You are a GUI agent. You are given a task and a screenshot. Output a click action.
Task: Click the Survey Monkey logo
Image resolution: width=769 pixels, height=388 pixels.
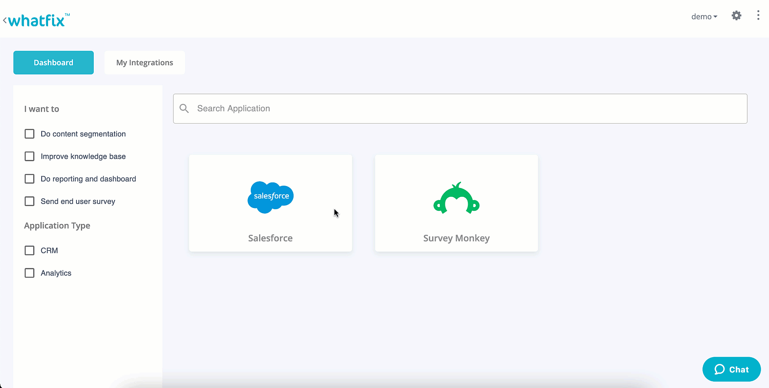pyautogui.click(x=457, y=198)
